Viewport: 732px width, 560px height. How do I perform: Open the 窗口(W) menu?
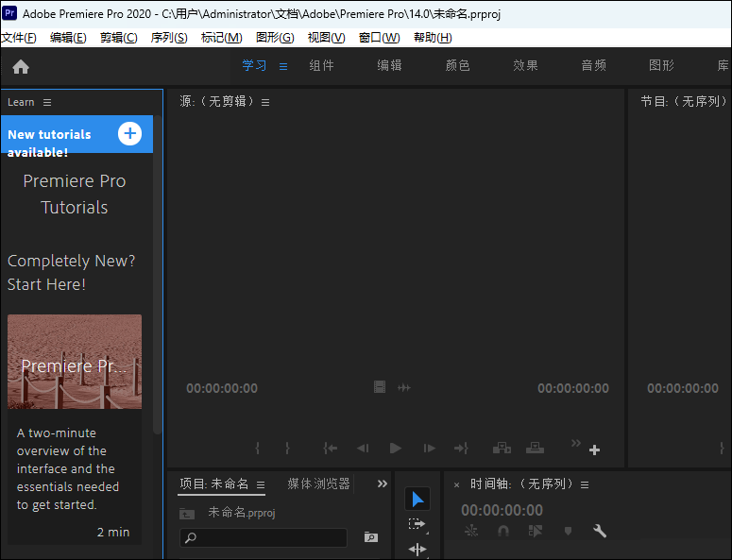(x=379, y=38)
